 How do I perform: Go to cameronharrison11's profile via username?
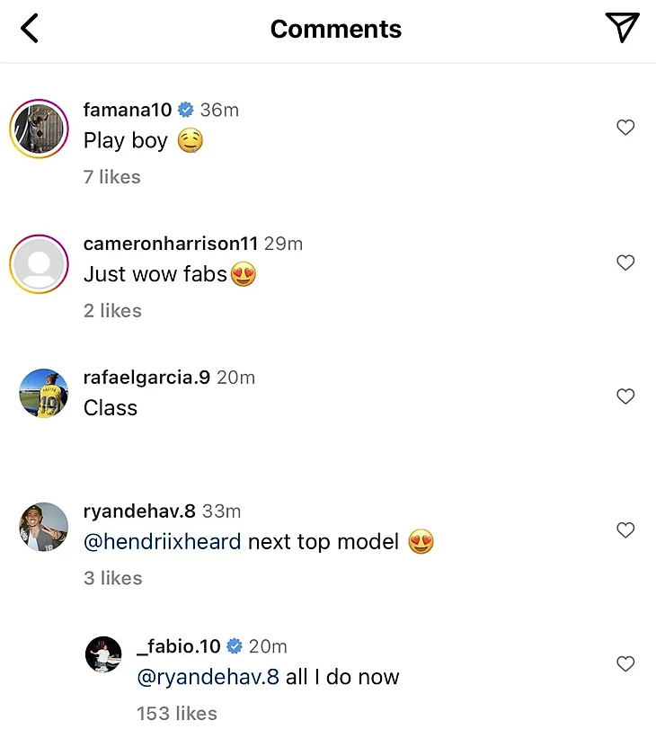(170, 244)
